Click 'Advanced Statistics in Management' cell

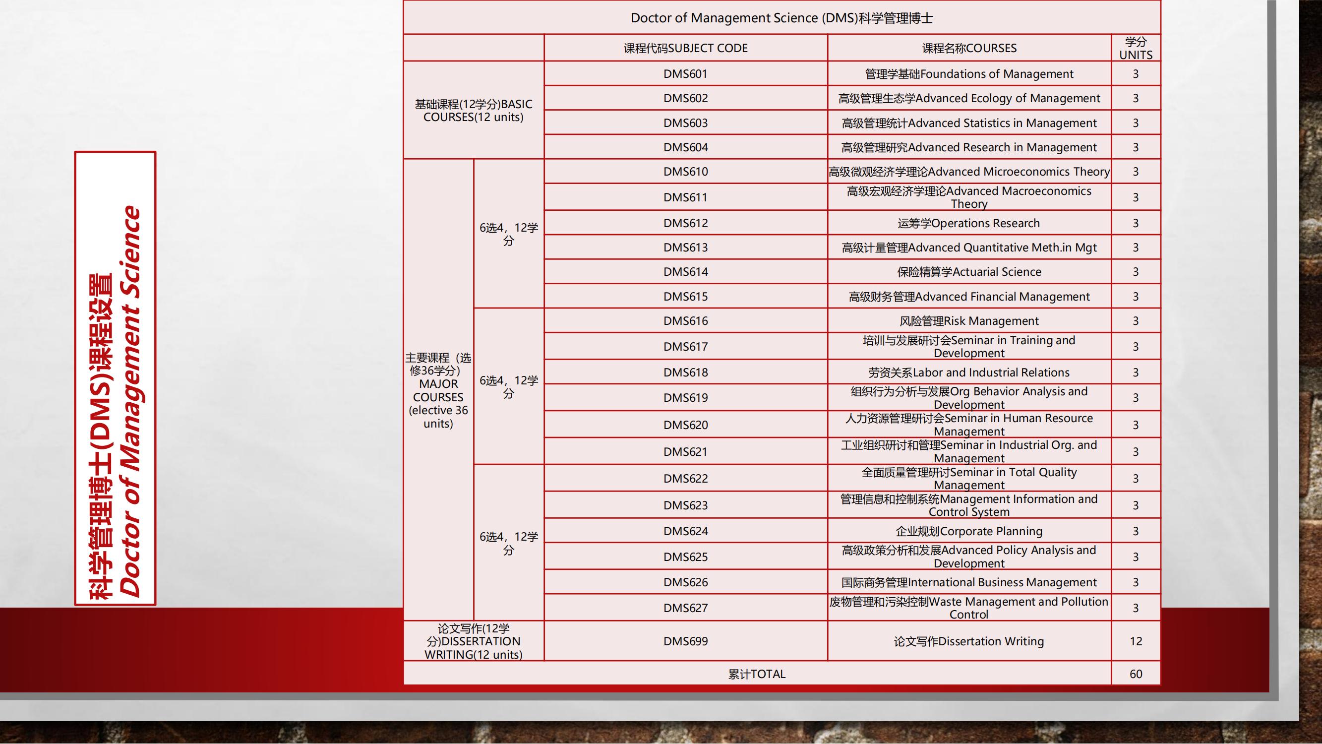tap(969, 122)
